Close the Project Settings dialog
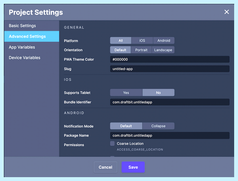 226,12
